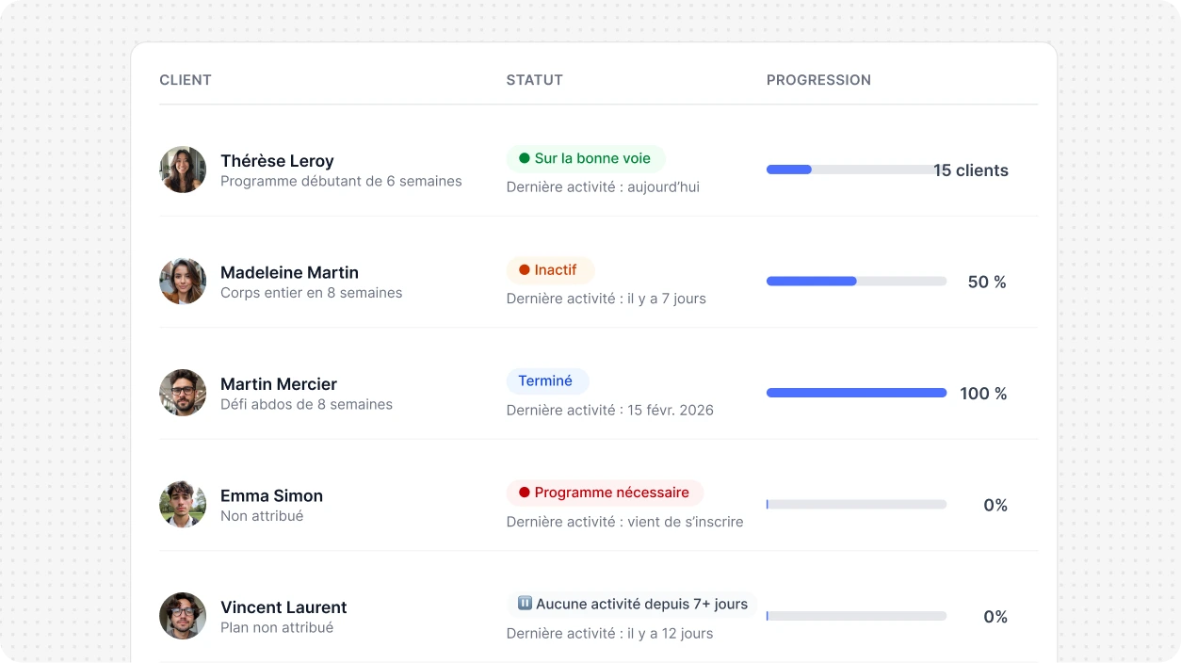
Task: Click Emma Simon's empty progress bar
Action: (x=856, y=505)
